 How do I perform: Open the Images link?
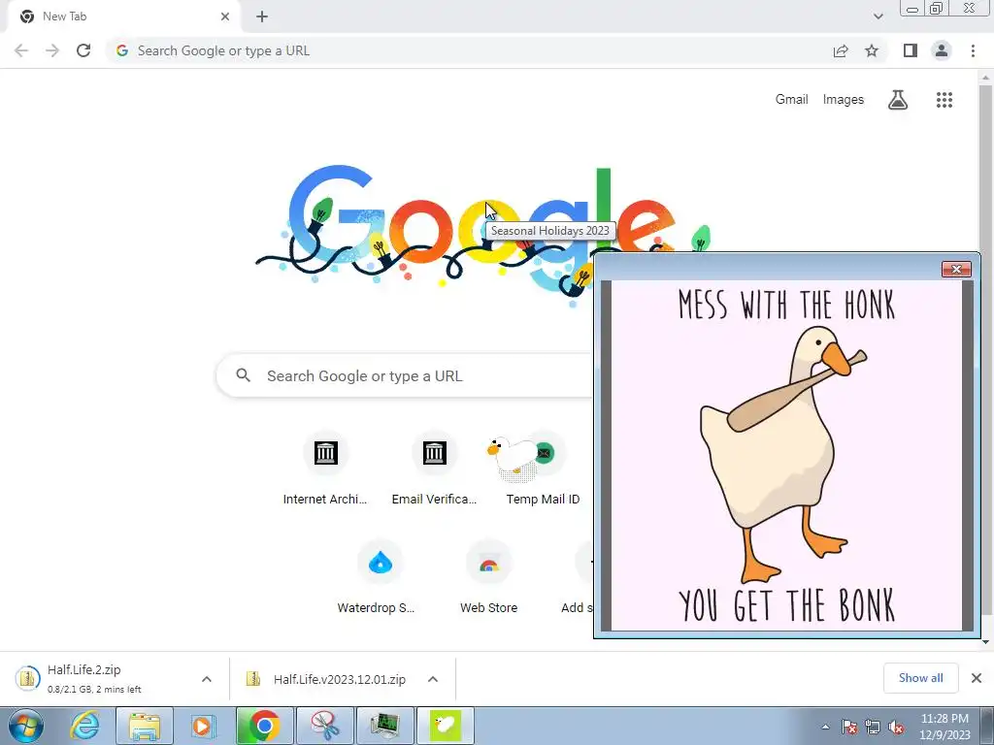(844, 100)
